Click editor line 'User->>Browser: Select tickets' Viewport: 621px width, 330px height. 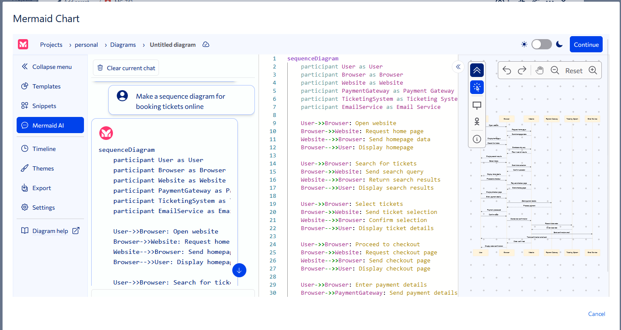click(x=352, y=204)
